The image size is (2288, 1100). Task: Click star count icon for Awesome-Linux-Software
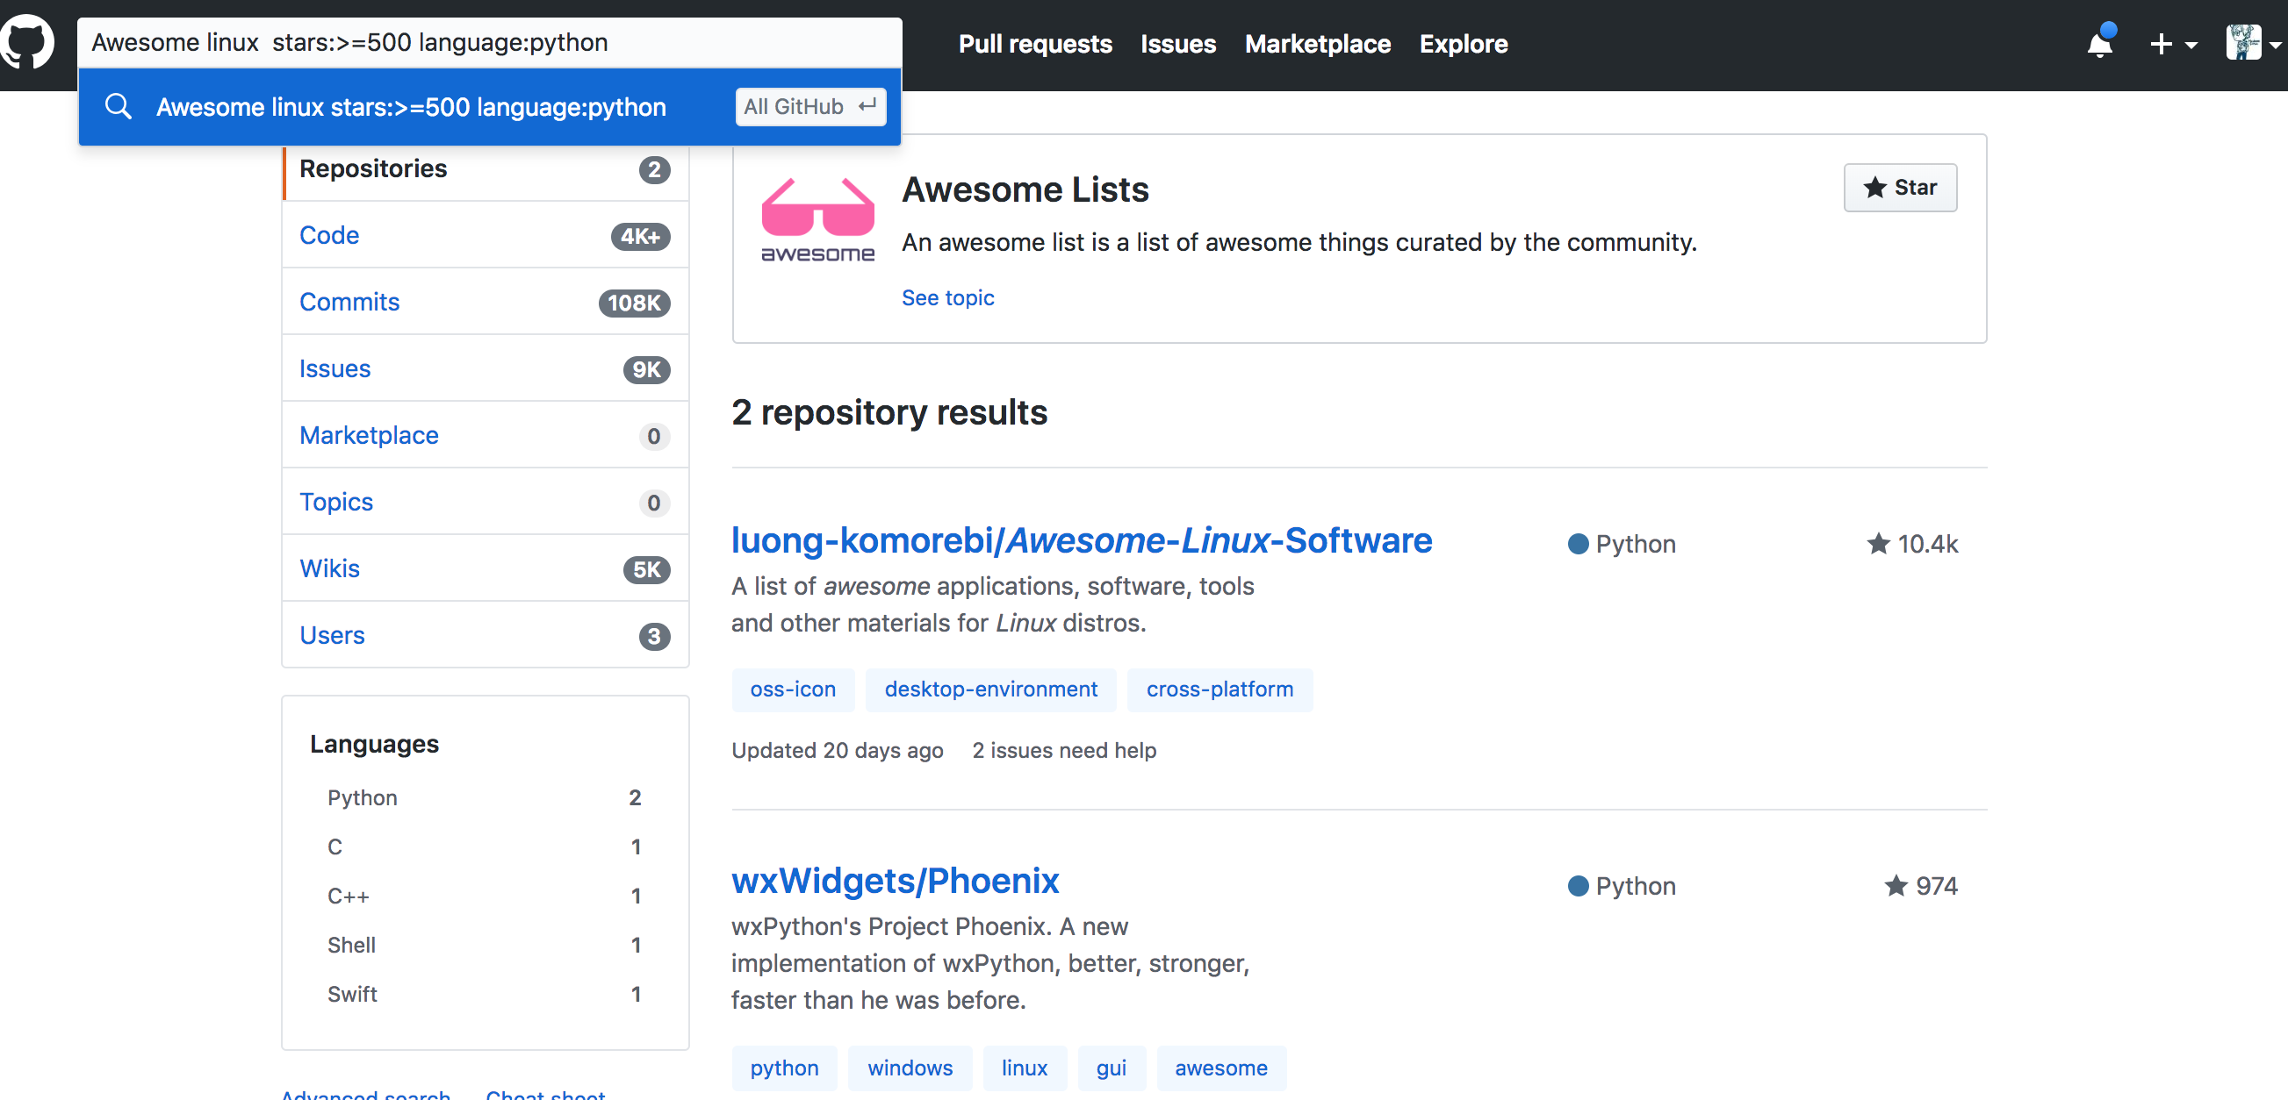(x=1878, y=544)
